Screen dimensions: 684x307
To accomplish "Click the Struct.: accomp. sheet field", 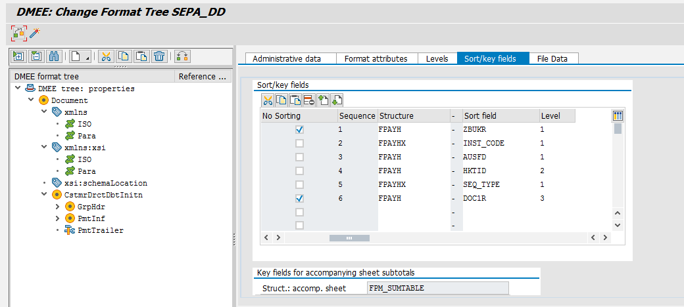I will coord(437,287).
